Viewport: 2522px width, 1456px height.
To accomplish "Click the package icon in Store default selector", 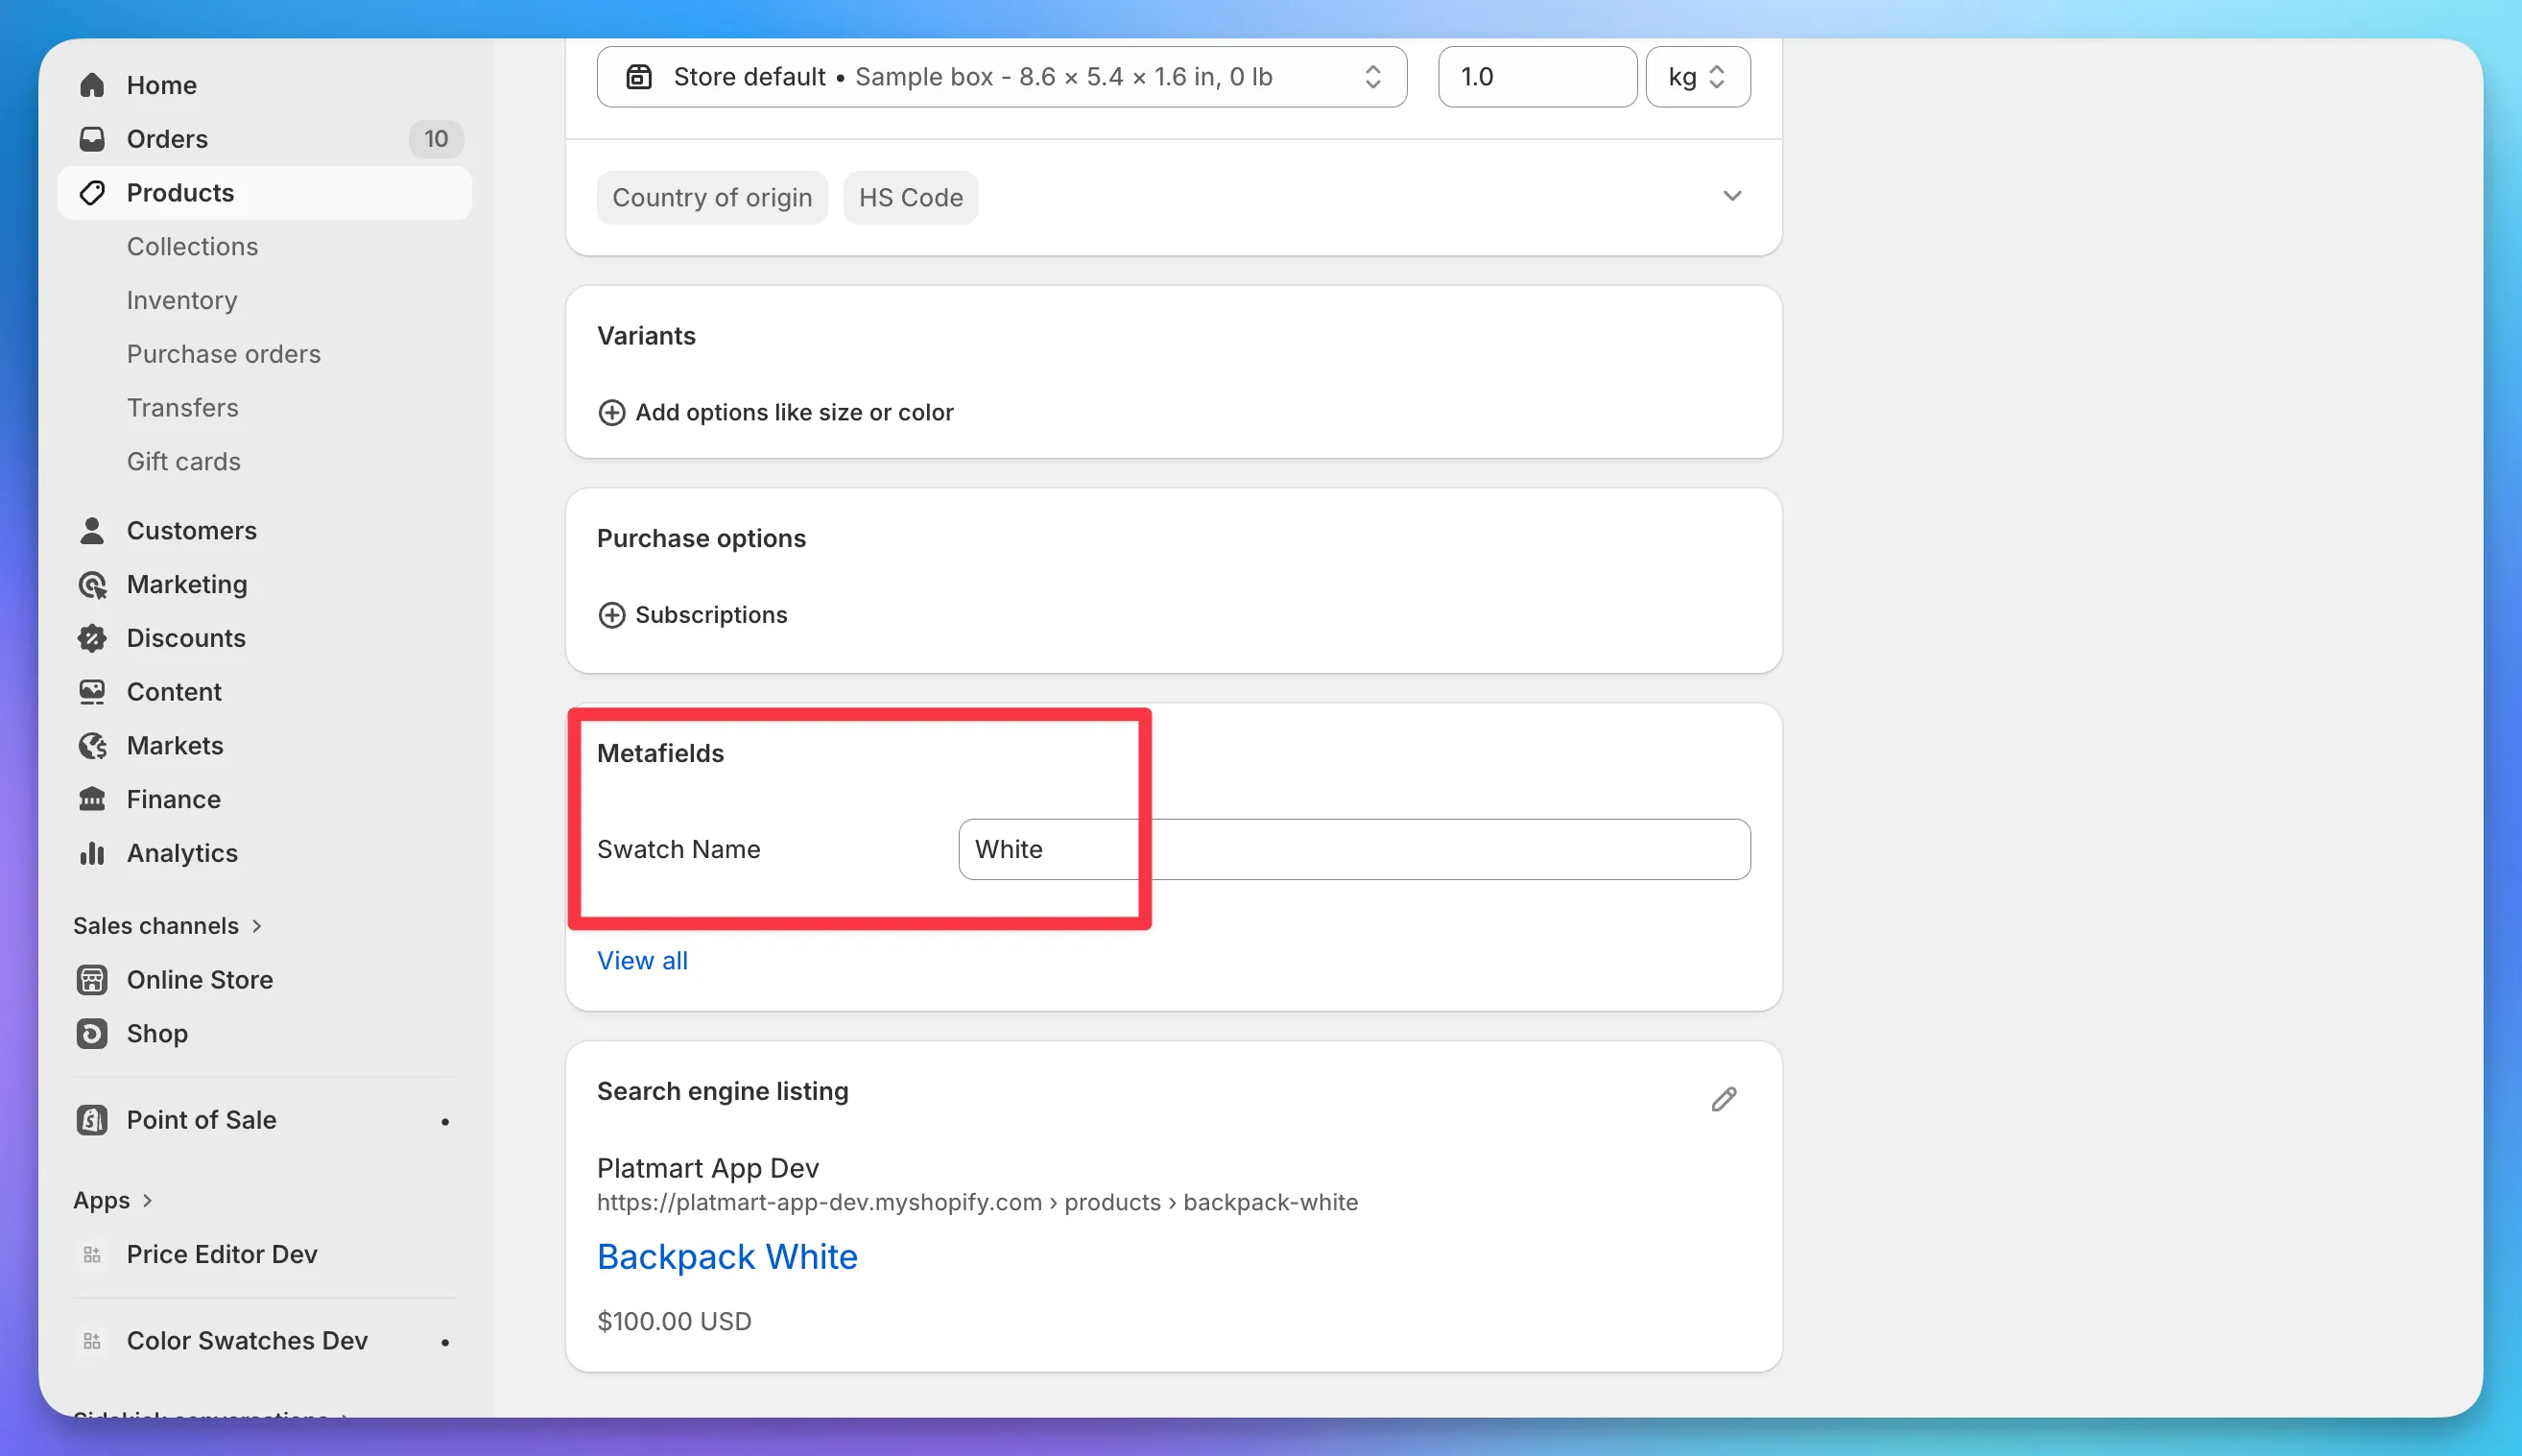I will [x=639, y=77].
